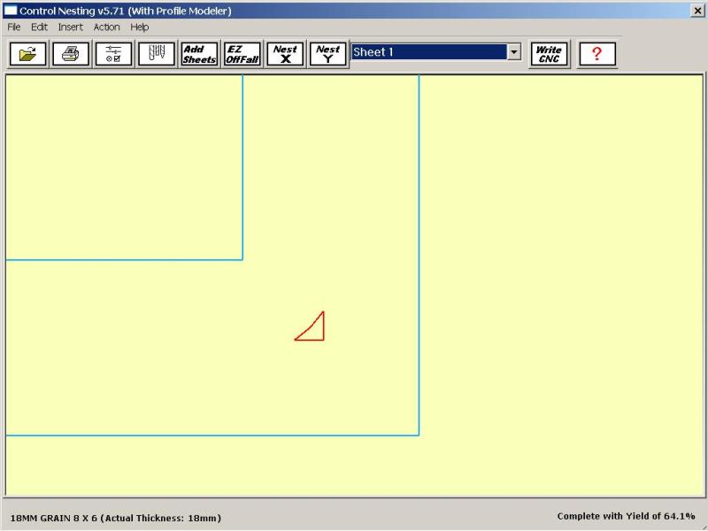Click the open folder icon
Screen dimensions: 708x531
coord(27,54)
